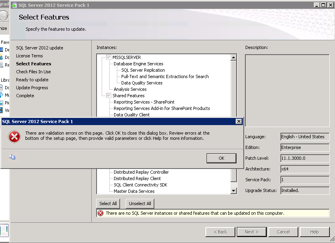The width and height of the screenshot is (335, 243).
Task: Select SQL Client Connectivity SDK item
Action: click(140, 185)
